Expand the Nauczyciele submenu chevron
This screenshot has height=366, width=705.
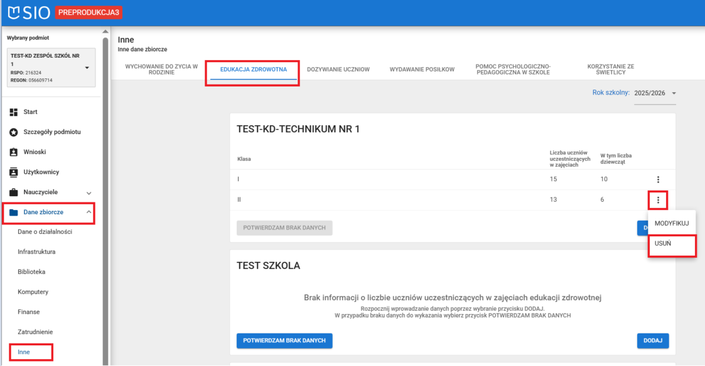tap(89, 193)
